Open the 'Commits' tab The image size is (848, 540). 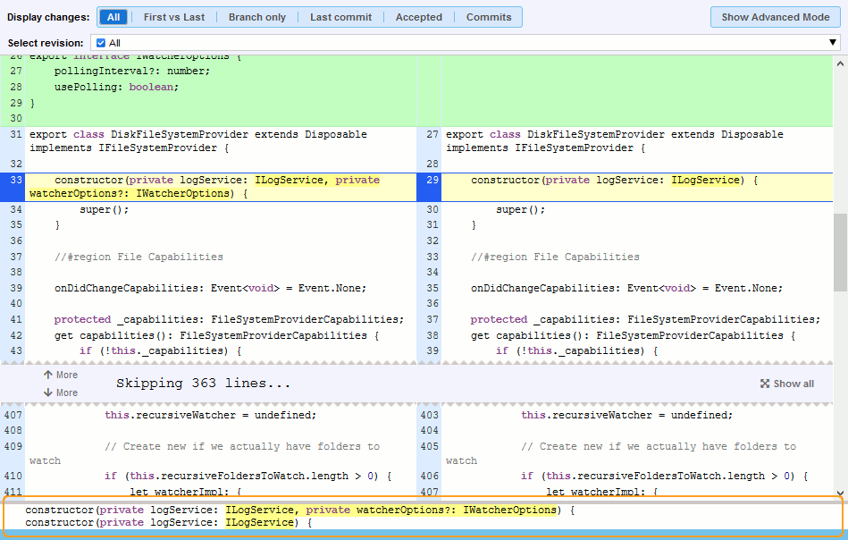click(489, 17)
